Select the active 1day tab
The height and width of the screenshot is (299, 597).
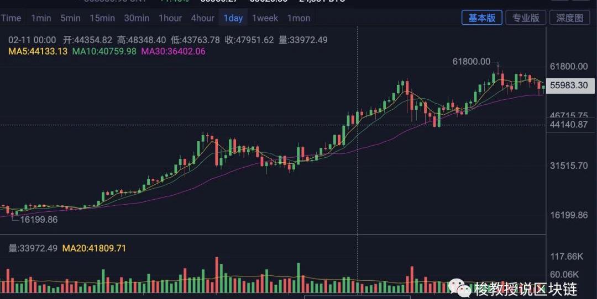click(x=233, y=18)
